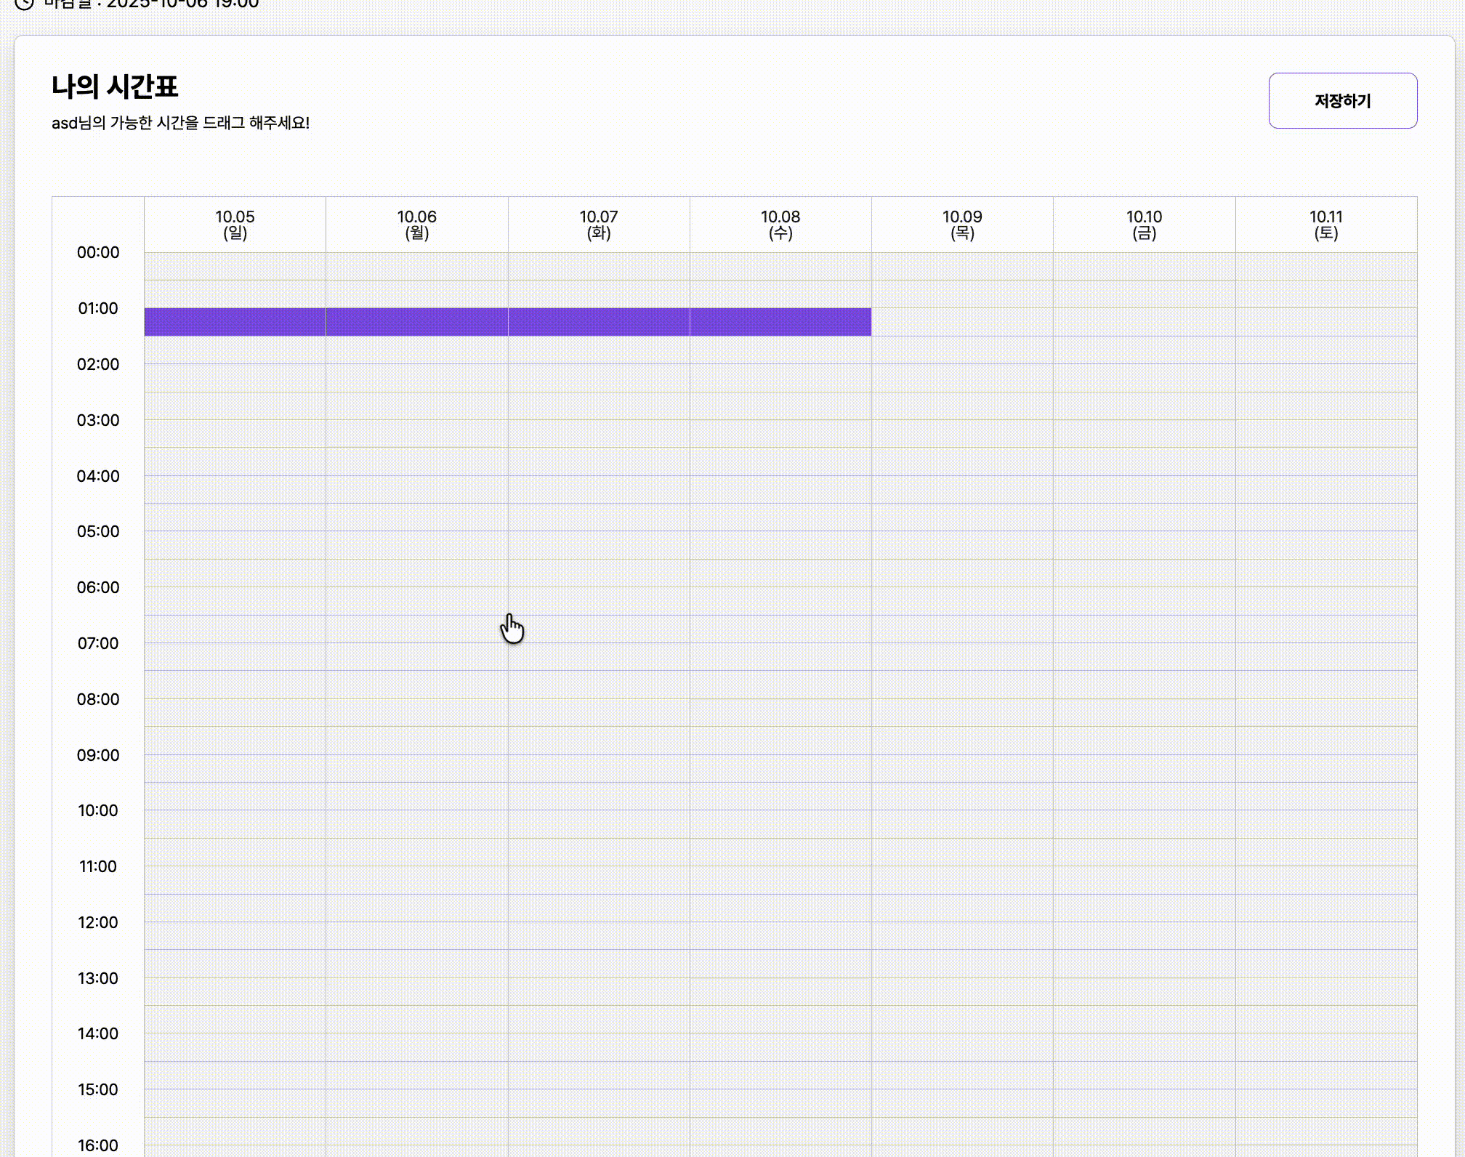The width and height of the screenshot is (1465, 1157).
Task: Click the 나의 시간표 heading
Action: pyautogui.click(x=115, y=87)
